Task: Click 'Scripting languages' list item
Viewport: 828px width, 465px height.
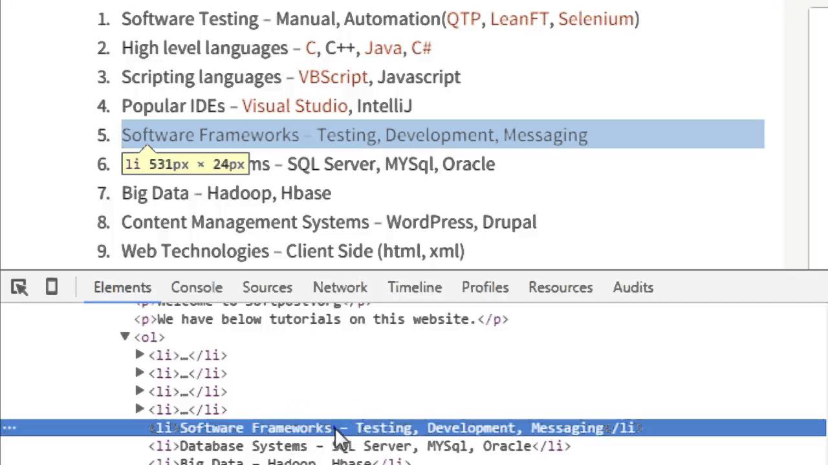Action: 291,77
